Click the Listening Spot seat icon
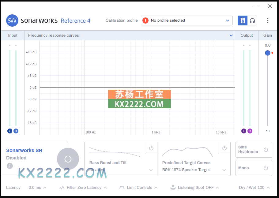This screenshot has width=279, height=198. coord(173,188)
